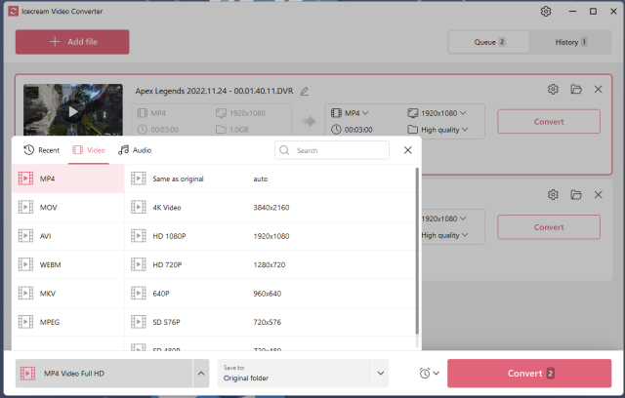Viewport: 625px width, 398px height.
Task: Click the Add file button
Action: coord(72,42)
